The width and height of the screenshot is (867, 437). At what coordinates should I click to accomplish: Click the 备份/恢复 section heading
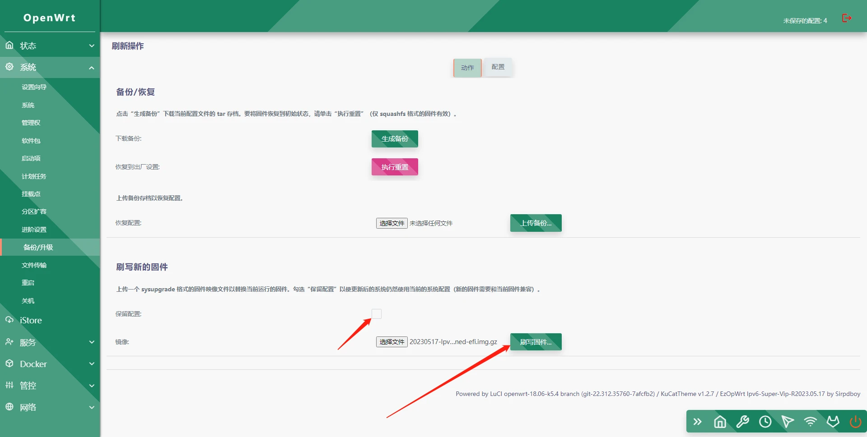[135, 92]
